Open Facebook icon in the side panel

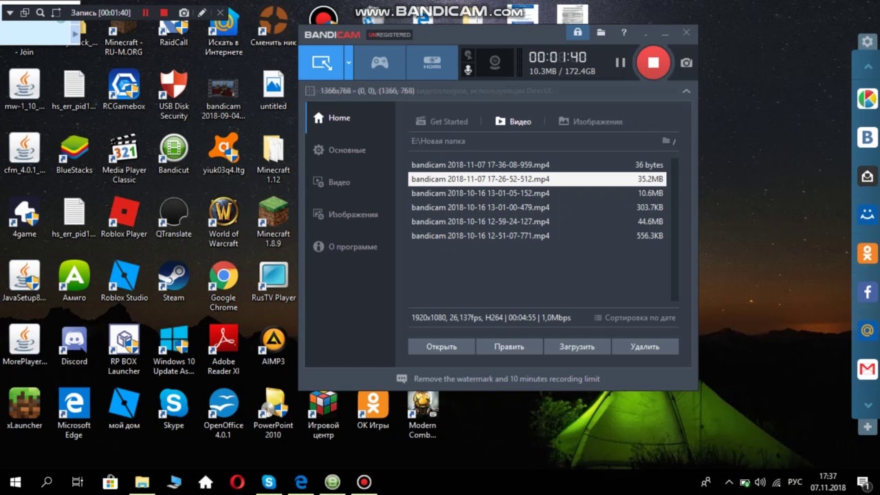click(x=867, y=292)
